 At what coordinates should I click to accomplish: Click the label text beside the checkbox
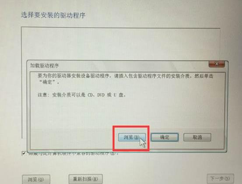pyautogui.click(x=74, y=154)
